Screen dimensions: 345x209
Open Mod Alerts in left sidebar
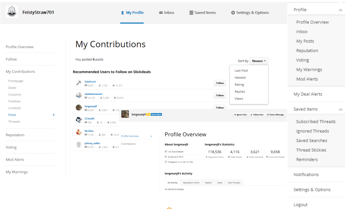pos(15,160)
